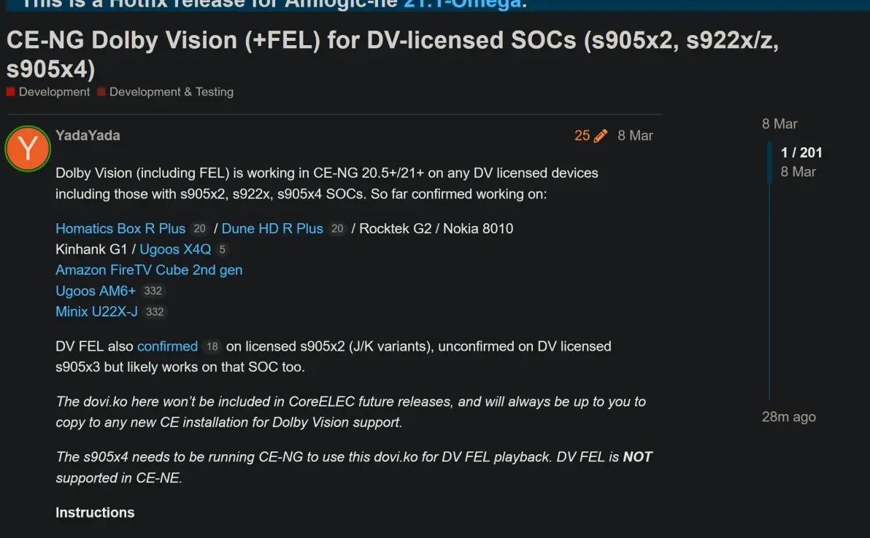Click the 332 click count beside Ugoos AM6+
This screenshot has height=538, width=870.
pos(153,291)
